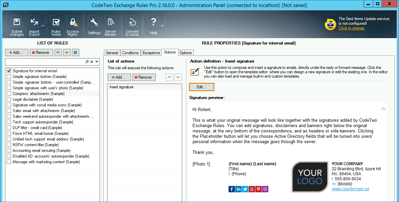The image size is (399, 202).
Task: Switch to the General tab
Action: click(112, 53)
